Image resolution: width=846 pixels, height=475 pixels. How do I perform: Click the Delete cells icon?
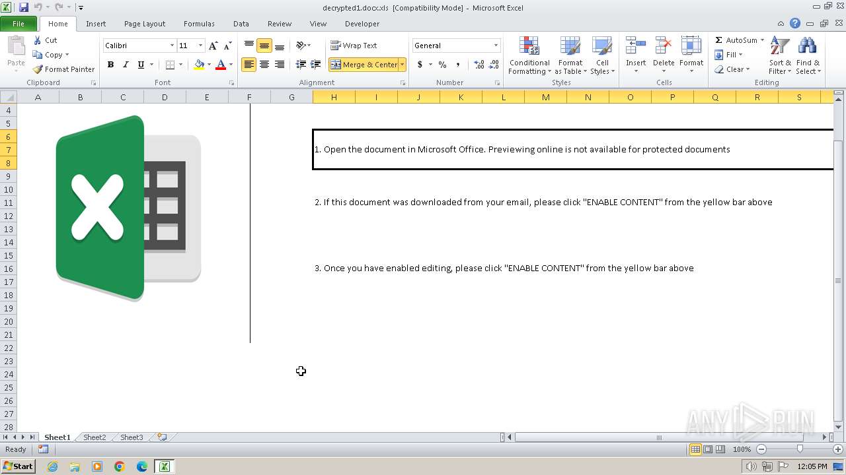664,46
